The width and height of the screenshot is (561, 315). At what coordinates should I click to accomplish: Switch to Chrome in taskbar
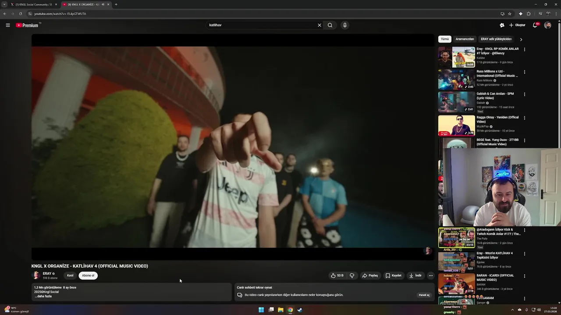tap(290, 310)
